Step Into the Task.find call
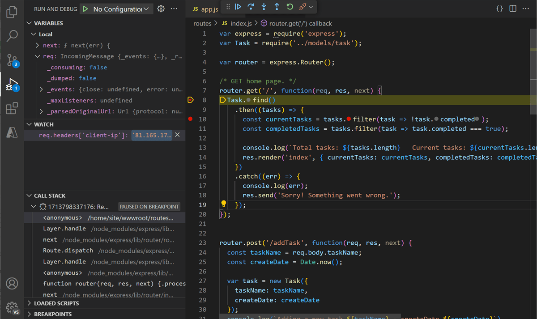Image resolution: width=537 pixels, height=319 pixels. 263,7
